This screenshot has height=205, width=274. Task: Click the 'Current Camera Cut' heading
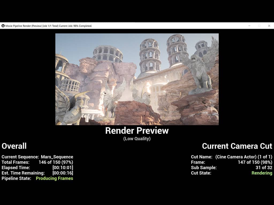(x=237, y=146)
